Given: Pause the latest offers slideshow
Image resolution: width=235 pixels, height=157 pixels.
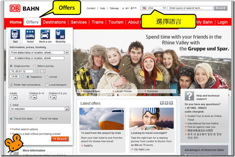Looking at the screenshot, I should click(167, 103).
